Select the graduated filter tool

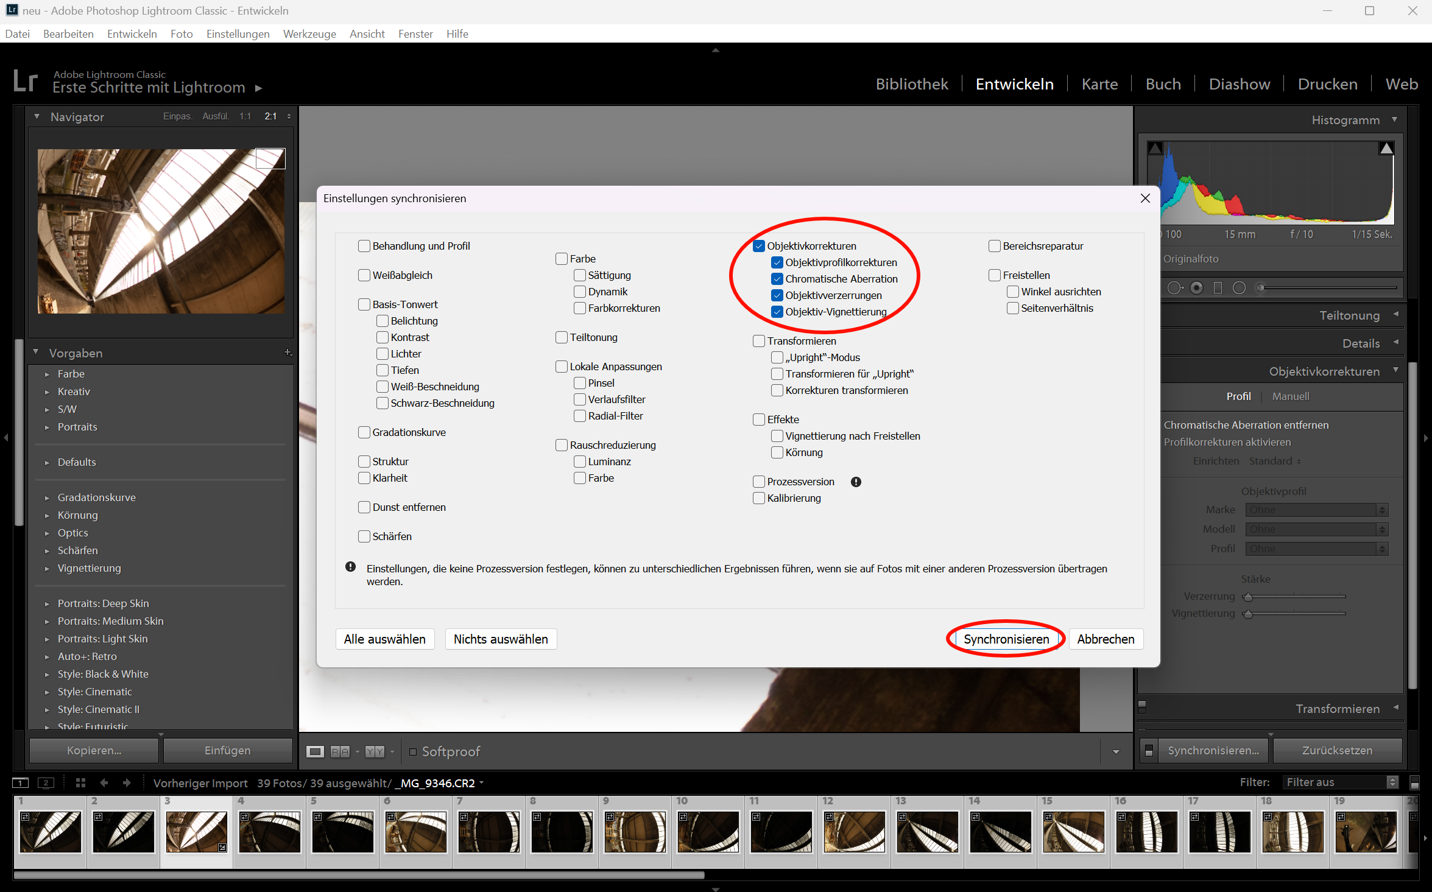click(x=1218, y=288)
